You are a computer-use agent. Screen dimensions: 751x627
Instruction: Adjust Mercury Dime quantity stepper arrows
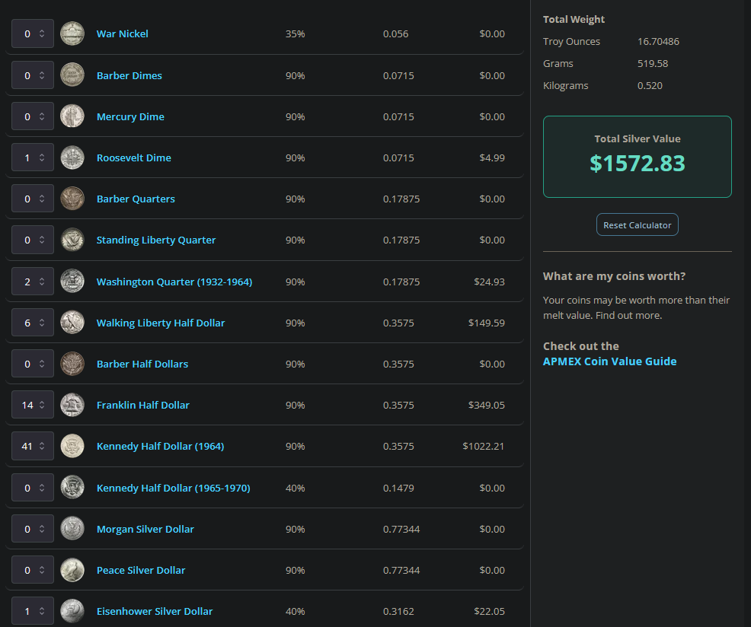42,116
